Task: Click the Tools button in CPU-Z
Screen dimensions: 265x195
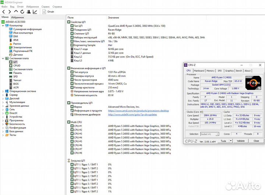Action: (x=223, y=141)
